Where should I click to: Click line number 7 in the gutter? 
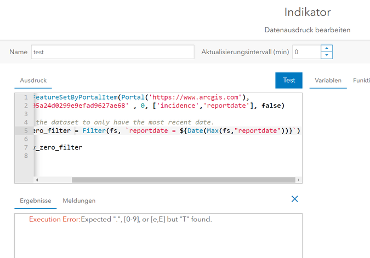click(x=26, y=147)
